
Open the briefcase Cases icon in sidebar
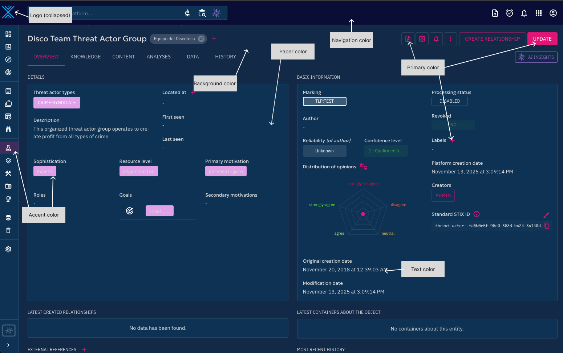point(8,104)
